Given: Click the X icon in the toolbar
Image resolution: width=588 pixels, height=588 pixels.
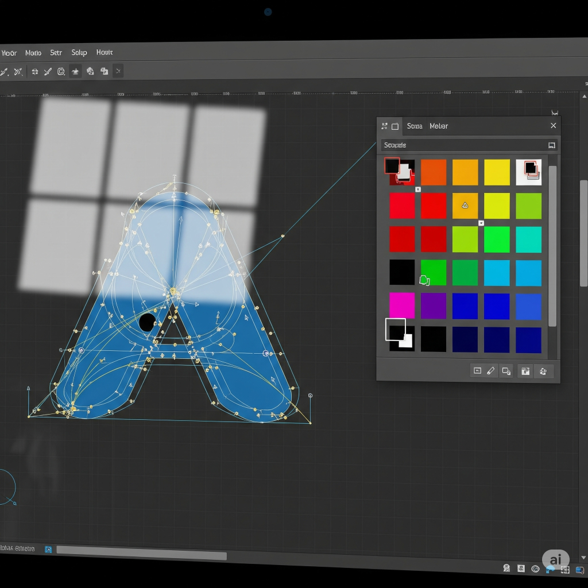Looking at the screenshot, I should (118, 71).
